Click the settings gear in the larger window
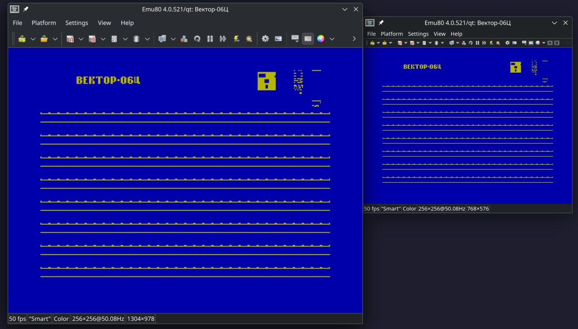The width and height of the screenshot is (578, 329). (x=265, y=39)
